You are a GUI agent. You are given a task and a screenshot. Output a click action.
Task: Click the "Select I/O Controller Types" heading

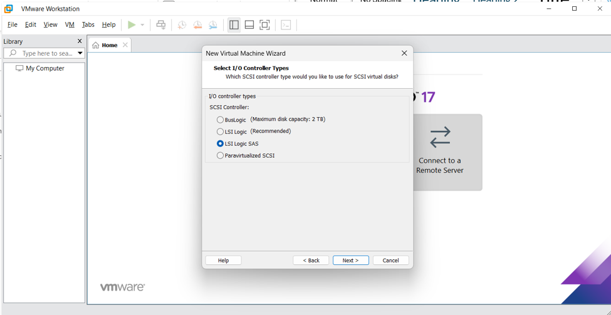pyautogui.click(x=251, y=68)
